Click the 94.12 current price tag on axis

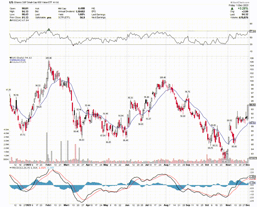(252, 105)
